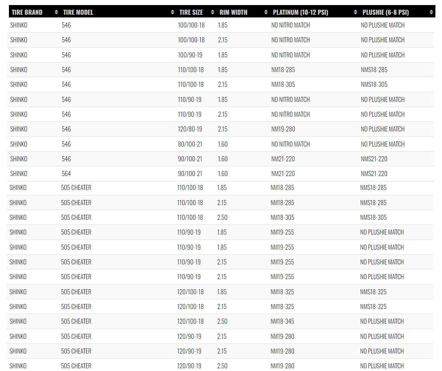Screen dimensions: 442x371
Task: Click the first 505 CHEATER model cell
Action: [76, 188]
